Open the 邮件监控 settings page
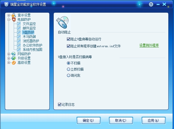The height and width of the screenshot is (129, 174). pos(29,28)
